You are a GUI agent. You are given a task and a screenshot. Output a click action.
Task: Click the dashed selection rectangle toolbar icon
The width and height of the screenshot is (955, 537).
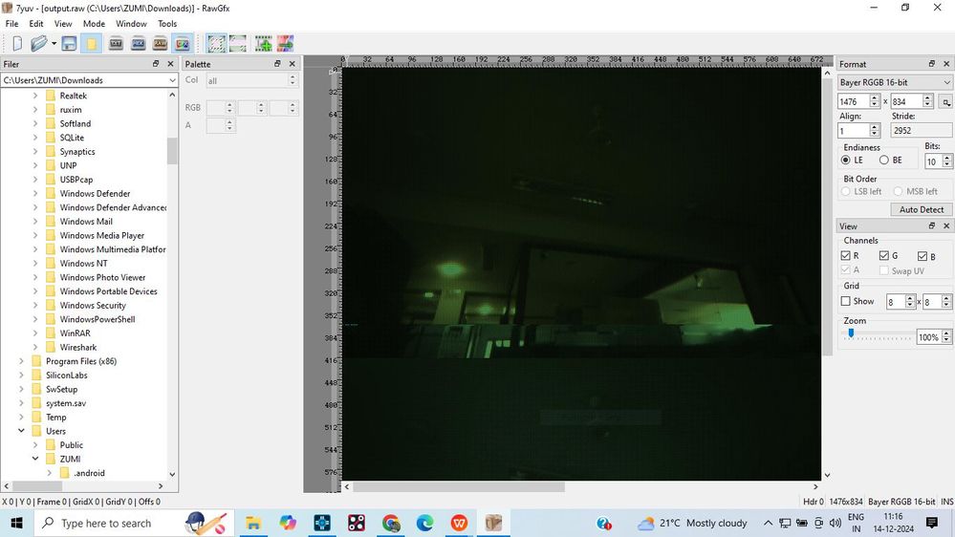pyautogui.click(x=216, y=43)
